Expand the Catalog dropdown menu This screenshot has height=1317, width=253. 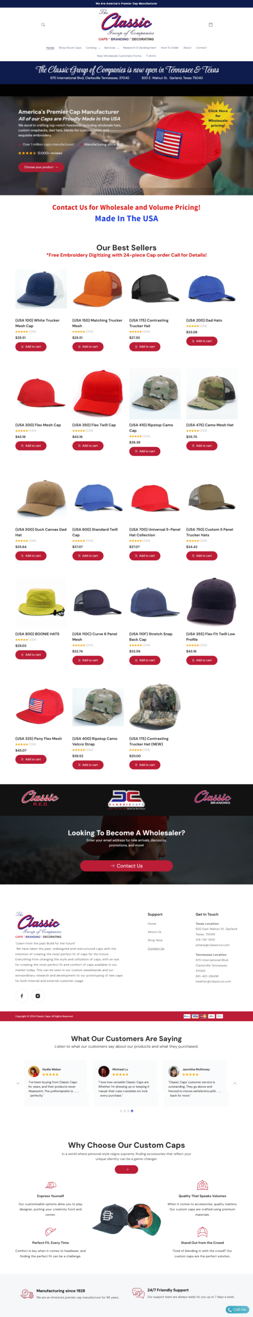point(93,48)
